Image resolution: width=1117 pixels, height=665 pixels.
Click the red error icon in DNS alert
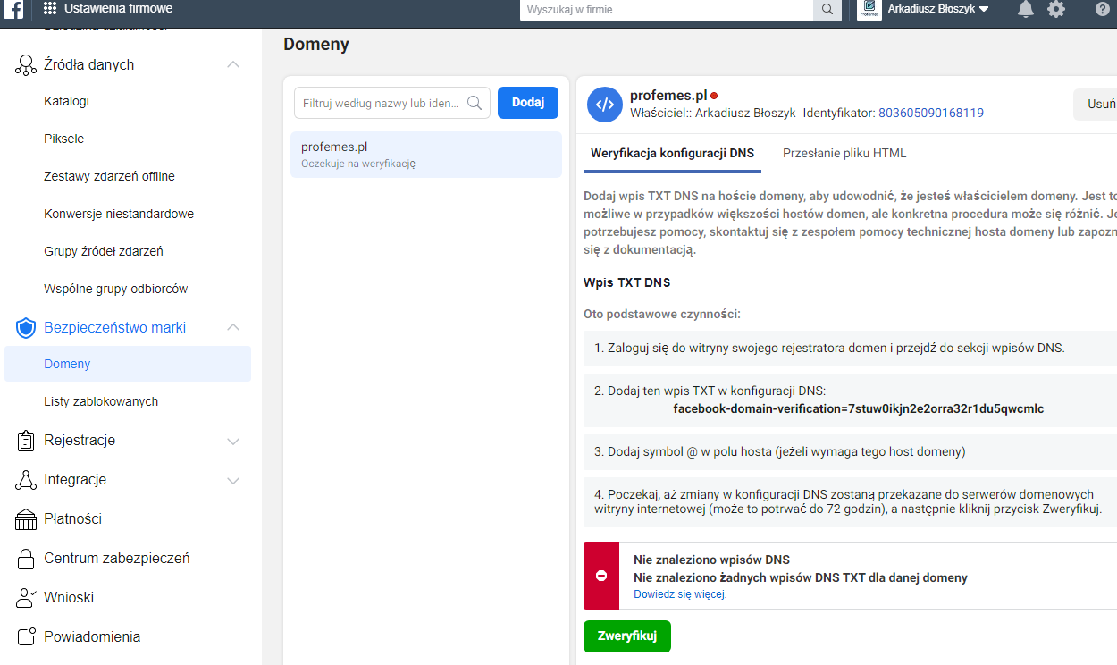[601, 576]
